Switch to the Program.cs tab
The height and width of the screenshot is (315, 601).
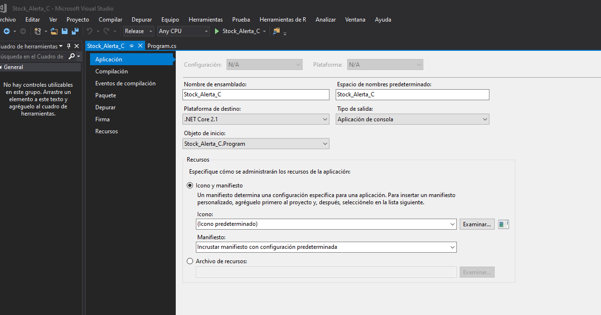[x=162, y=46]
